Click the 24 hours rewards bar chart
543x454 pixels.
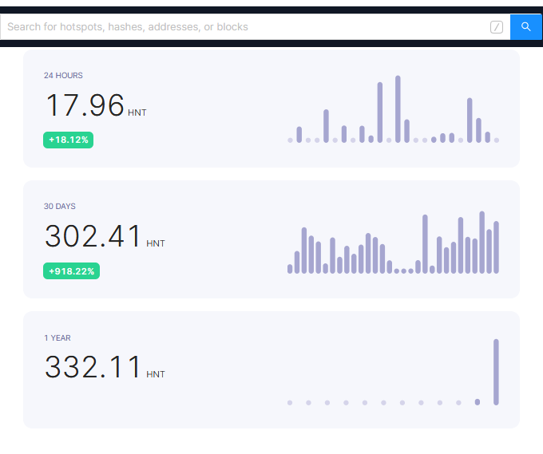(393, 109)
